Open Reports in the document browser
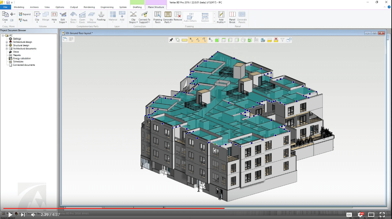Viewport: 392px width, 219px height. click(17, 55)
